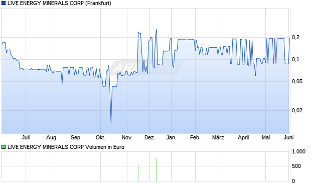Click the highest price peak in December
Image resolution: width=311 pixels, height=186 pixels.
tap(157, 30)
